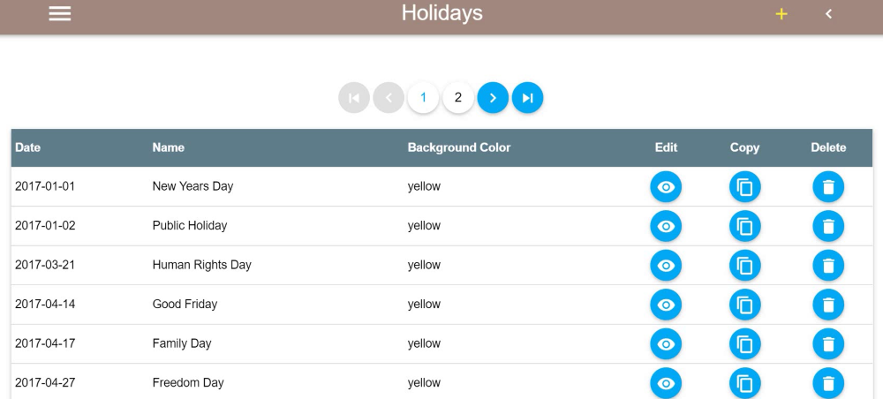Select page 2 in pagination
883x399 pixels.
(457, 98)
